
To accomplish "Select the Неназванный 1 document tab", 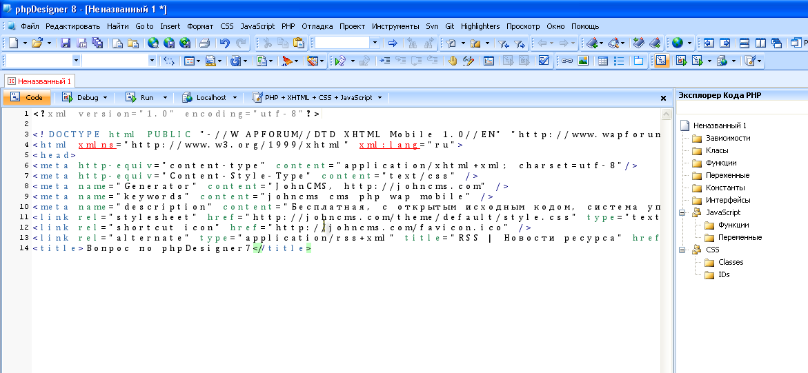I will pyautogui.click(x=39, y=81).
